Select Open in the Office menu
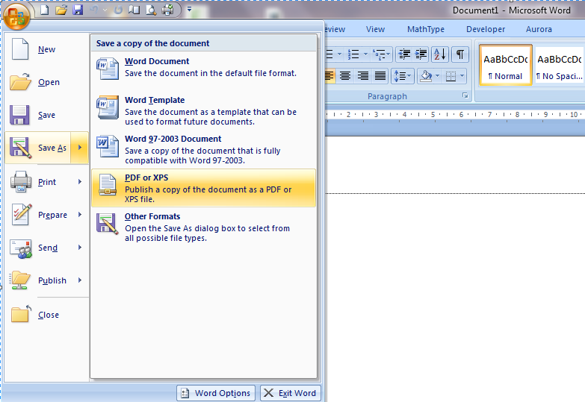The image size is (585, 402). [47, 82]
